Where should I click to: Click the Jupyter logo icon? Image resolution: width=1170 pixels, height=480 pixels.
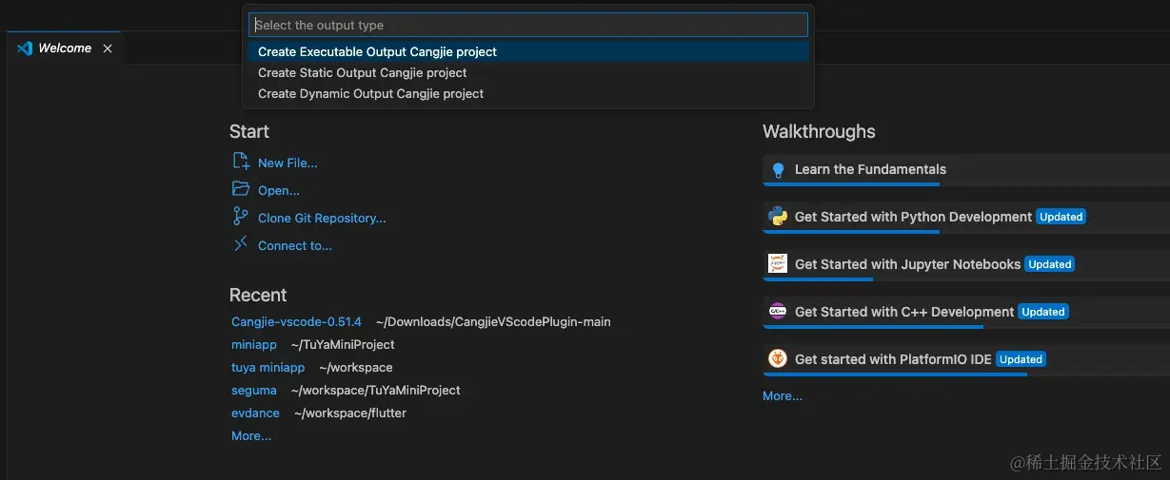point(778,264)
